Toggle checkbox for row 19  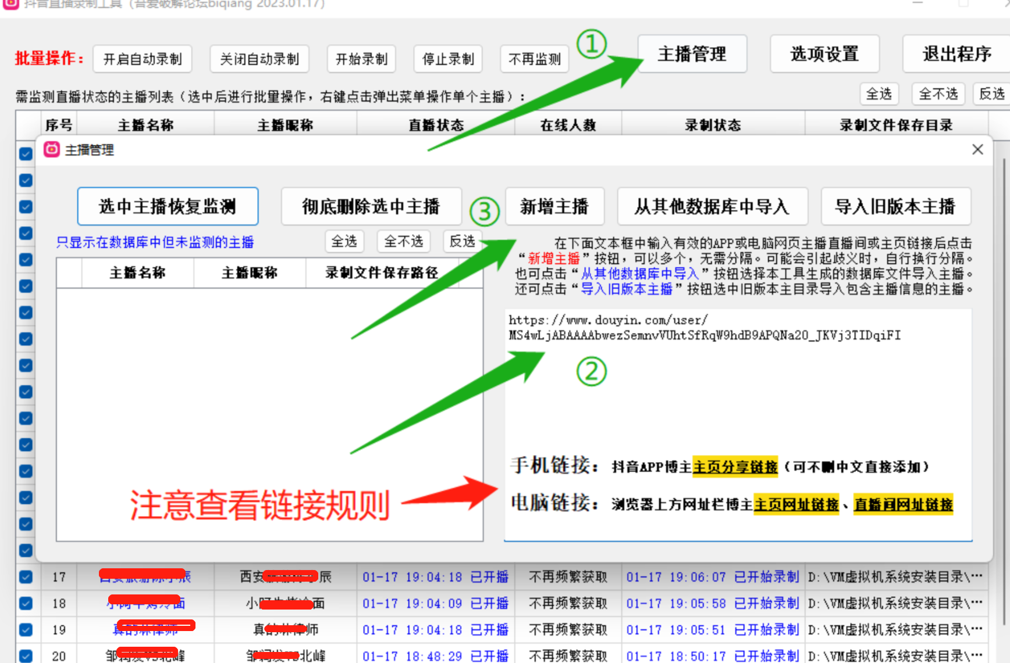[x=26, y=630]
